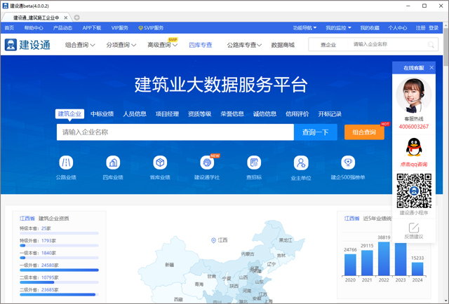This screenshot has width=449, height=304.
Task: Click the 二级本省 10795家 progress bar
Action: point(59,282)
